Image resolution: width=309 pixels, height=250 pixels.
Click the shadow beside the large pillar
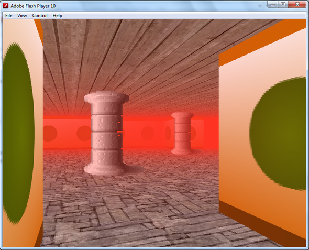[x=135, y=169]
